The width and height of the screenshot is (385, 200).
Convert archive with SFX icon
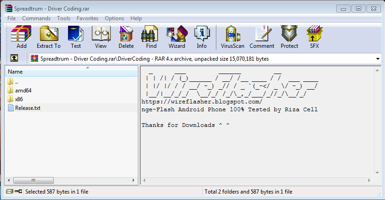pos(314,37)
